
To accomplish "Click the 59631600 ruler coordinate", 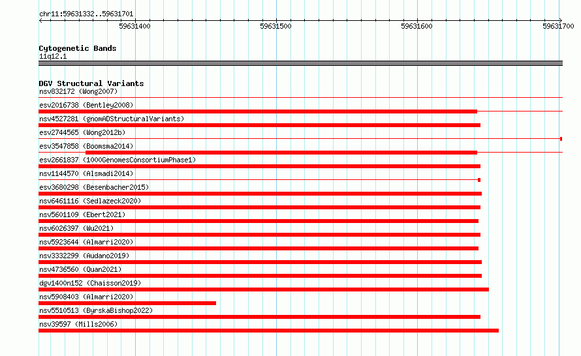I will (x=416, y=26).
